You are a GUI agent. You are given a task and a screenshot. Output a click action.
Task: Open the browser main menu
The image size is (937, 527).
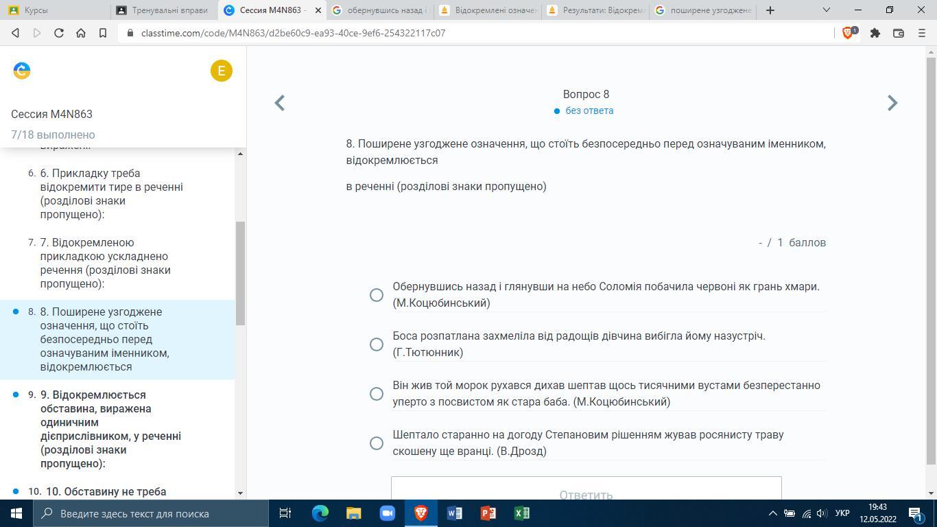922,33
